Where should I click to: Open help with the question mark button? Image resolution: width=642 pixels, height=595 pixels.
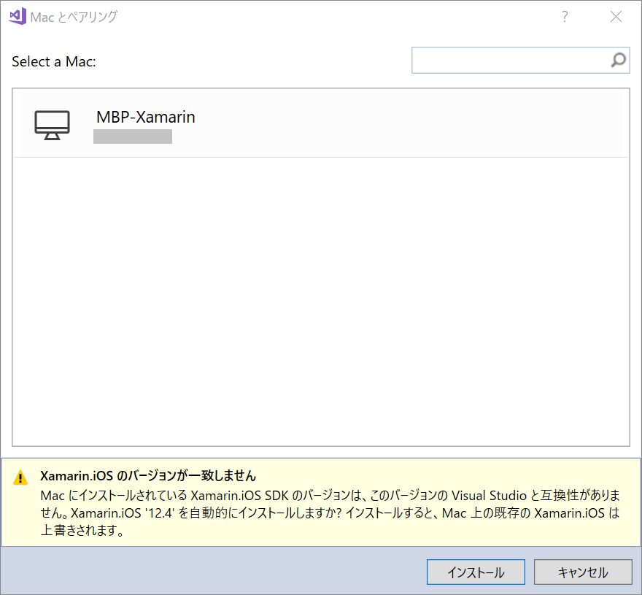565,16
